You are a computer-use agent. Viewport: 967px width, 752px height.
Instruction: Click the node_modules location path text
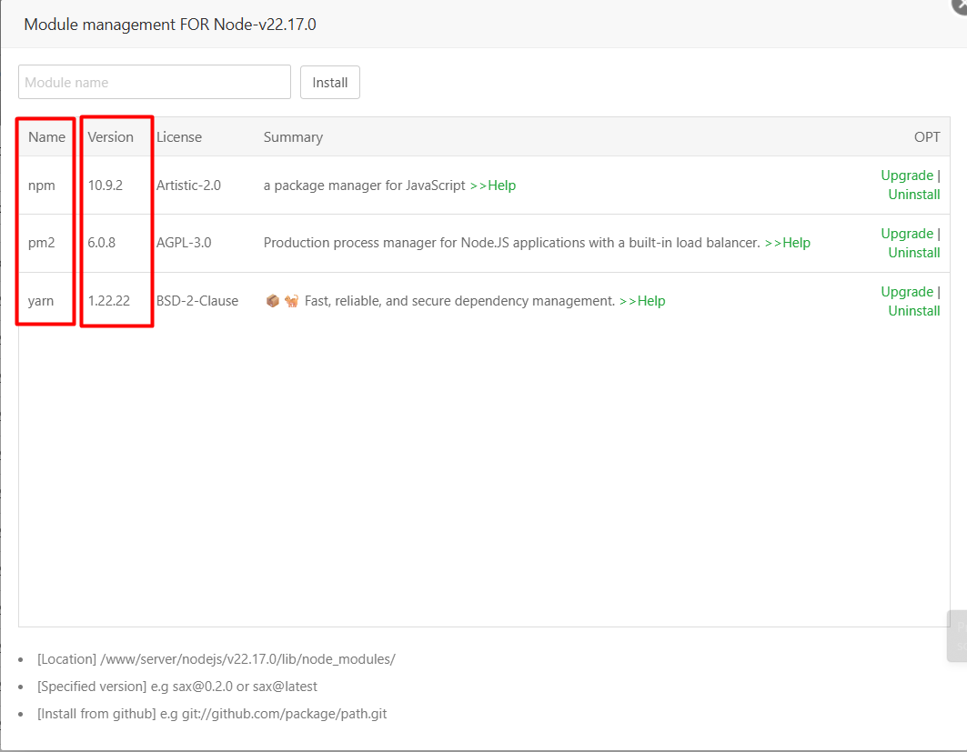(x=217, y=658)
